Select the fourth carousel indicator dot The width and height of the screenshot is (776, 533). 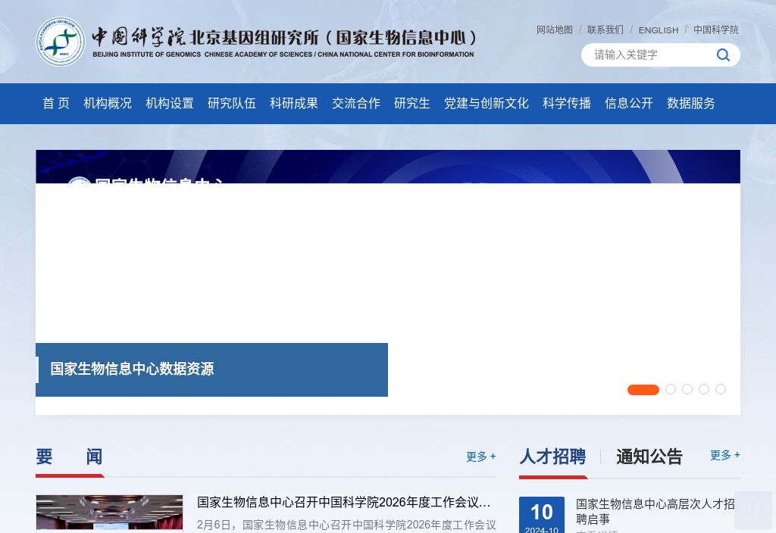point(704,389)
